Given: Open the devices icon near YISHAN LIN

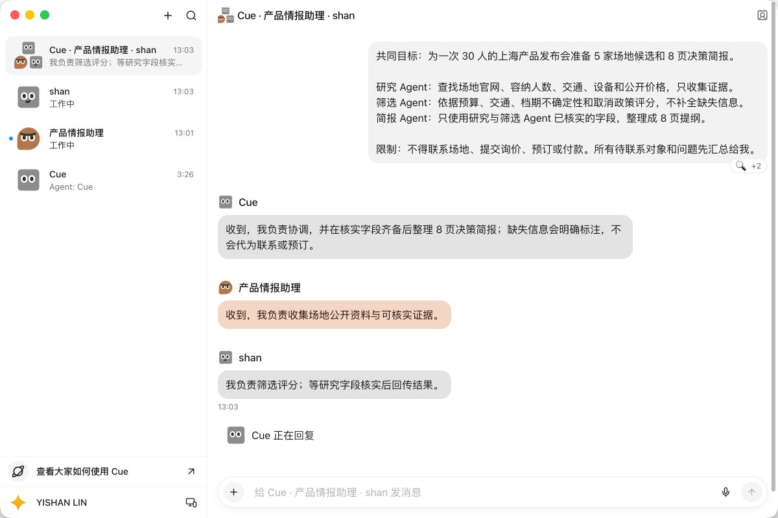Looking at the screenshot, I should click(x=191, y=502).
